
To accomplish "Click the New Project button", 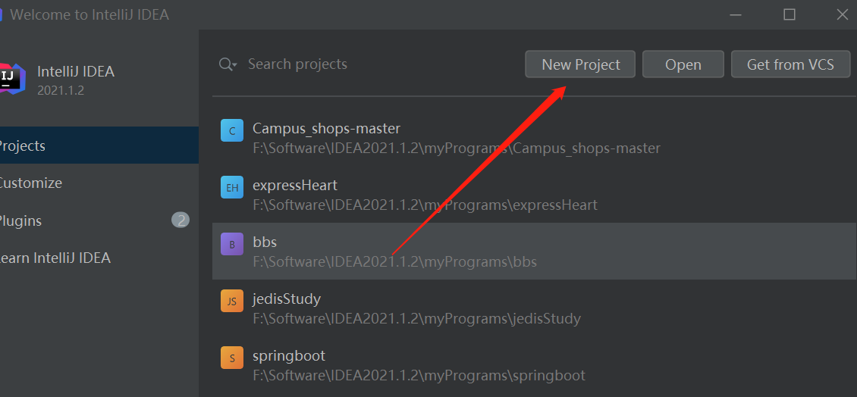I will pos(580,64).
